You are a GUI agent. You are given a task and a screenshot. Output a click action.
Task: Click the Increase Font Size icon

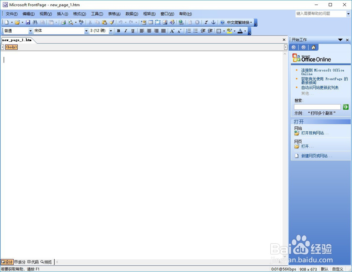(172, 31)
